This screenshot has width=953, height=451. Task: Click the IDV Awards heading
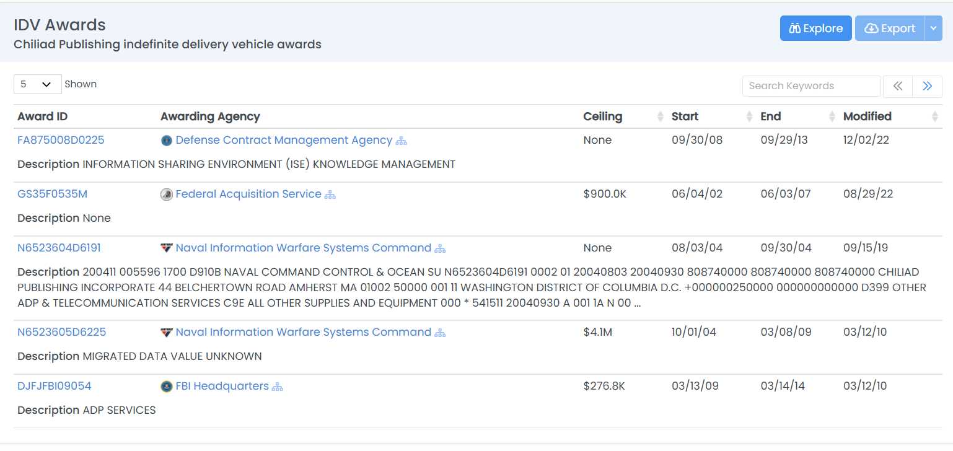tap(59, 25)
